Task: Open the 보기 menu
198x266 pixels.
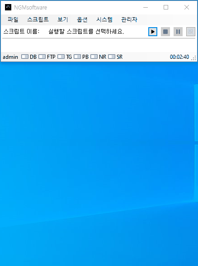Action: point(63,19)
